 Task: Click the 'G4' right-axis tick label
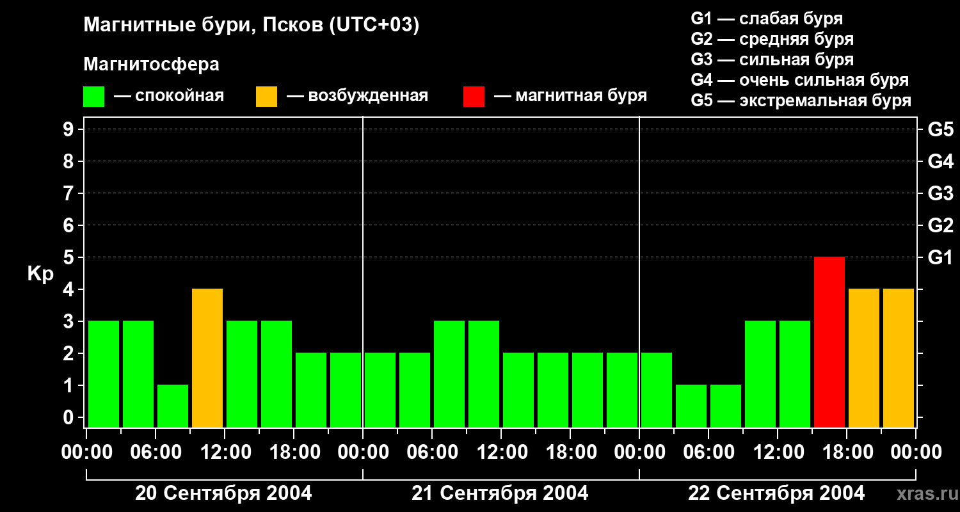940,161
